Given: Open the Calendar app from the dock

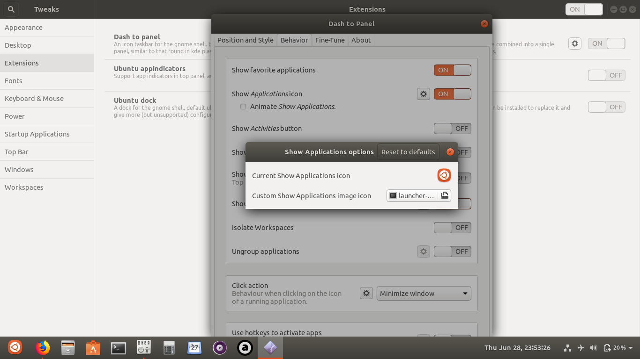Looking at the screenshot, I should point(194,348).
